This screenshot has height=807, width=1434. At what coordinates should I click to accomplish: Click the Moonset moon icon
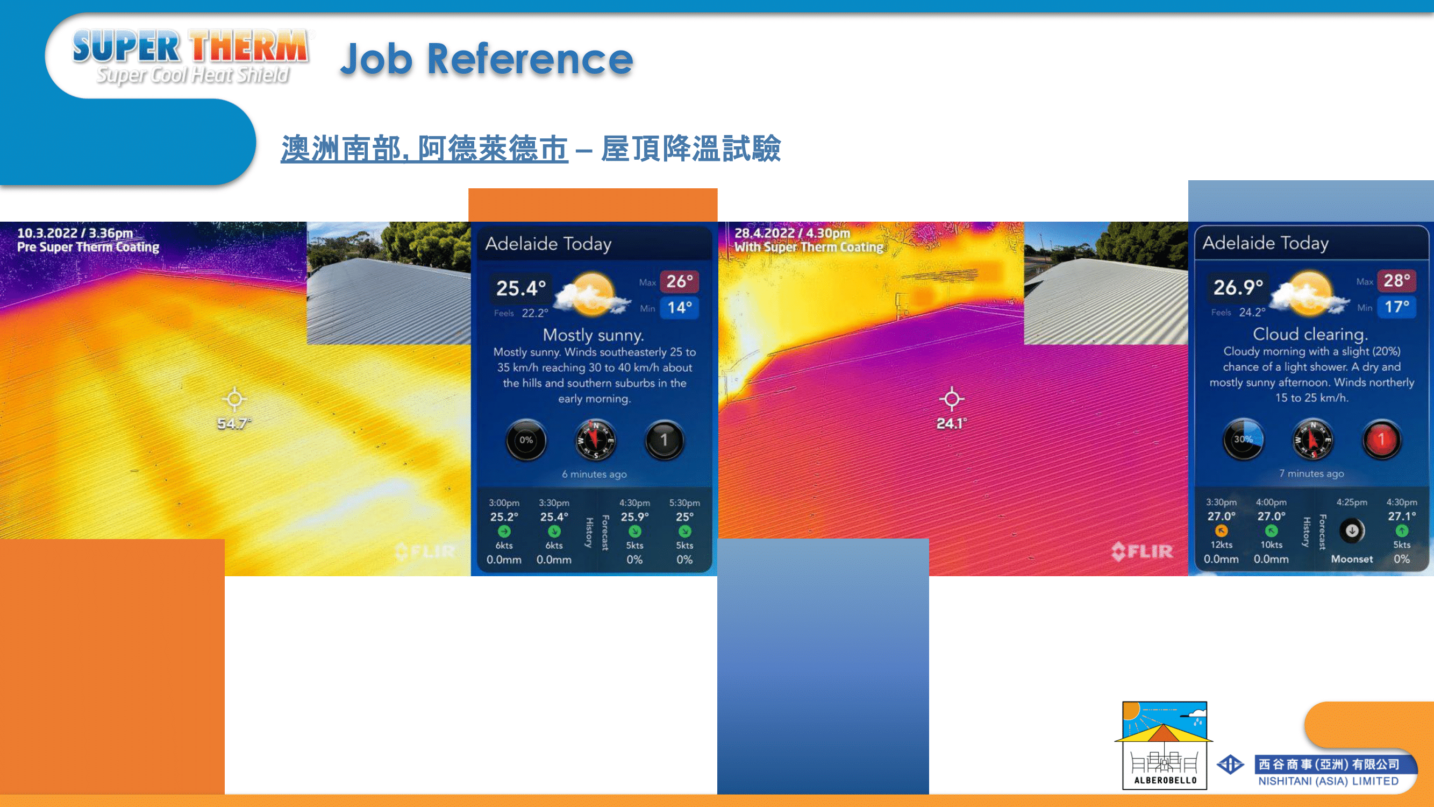click(x=1352, y=531)
